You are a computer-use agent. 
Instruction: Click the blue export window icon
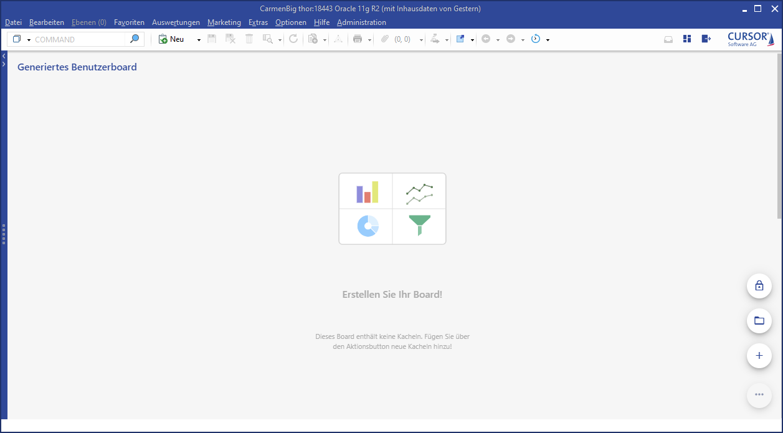point(460,39)
